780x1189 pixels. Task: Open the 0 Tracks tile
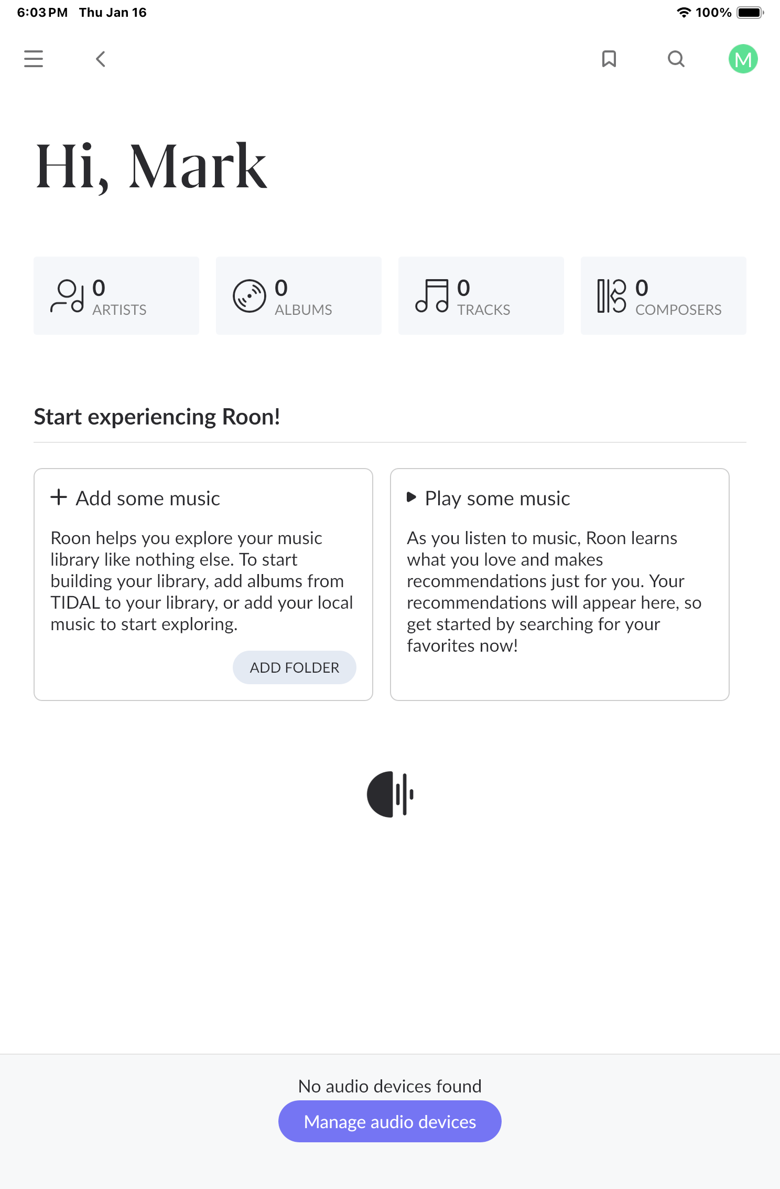tap(481, 295)
